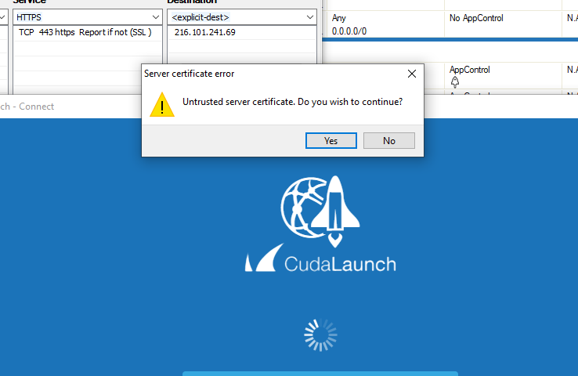This screenshot has width=578, height=376.
Task: Click No to reject untrusted certificate
Action: click(x=389, y=140)
